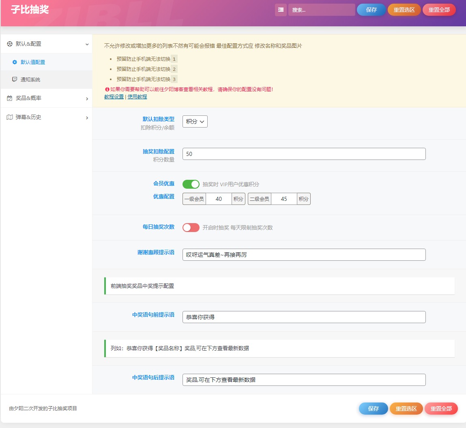Open the 默认扣除类型 积分 dropdown
Screen dimensions: 466x428
pyautogui.click(x=195, y=121)
